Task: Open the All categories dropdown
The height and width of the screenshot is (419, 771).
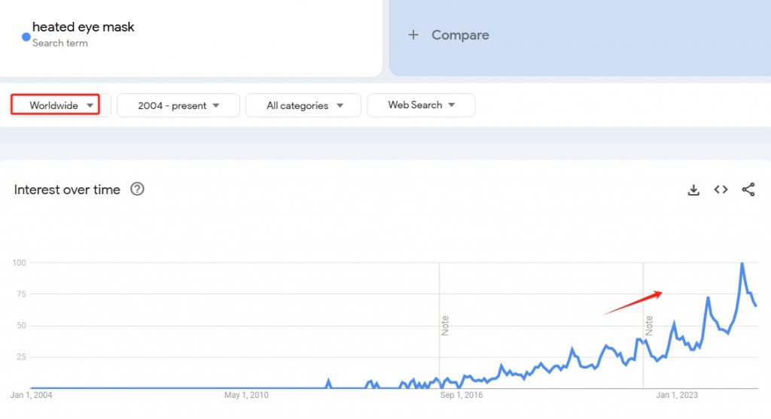Action: click(303, 105)
